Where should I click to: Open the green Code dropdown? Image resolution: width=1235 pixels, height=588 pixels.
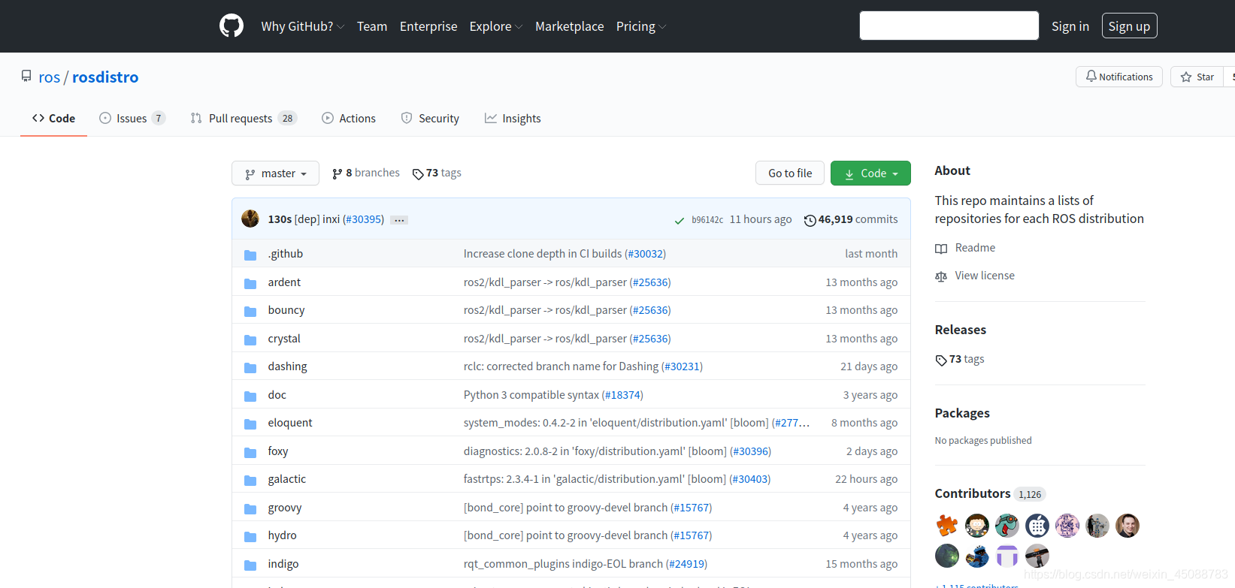click(x=870, y=173)
